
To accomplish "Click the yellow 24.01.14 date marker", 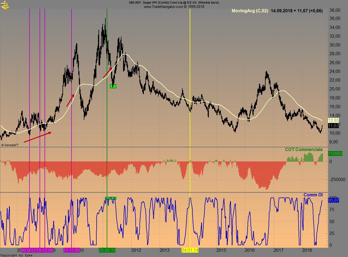I will point(190,250).
